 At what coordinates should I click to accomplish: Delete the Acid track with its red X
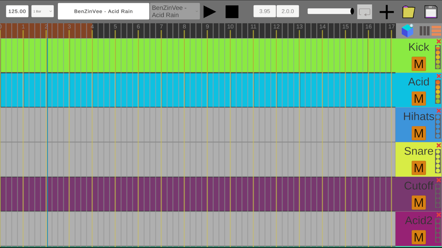coord(439,76)
